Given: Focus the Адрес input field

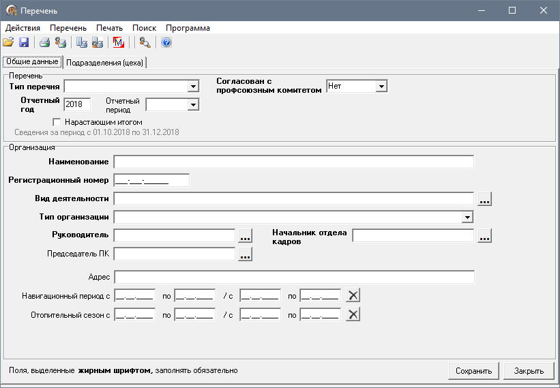Looking at the screenshot, I should [x=294, y=277].
